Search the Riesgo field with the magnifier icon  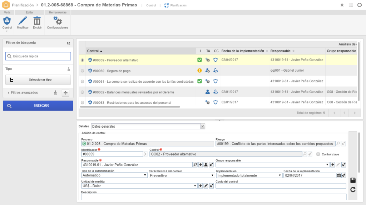tap(338, 144)
